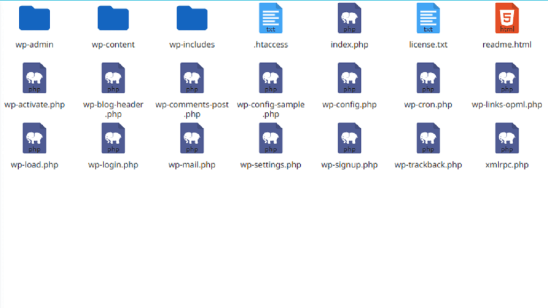Select the wp-links-opml.php file icon
548x308 pixels.
507,78
